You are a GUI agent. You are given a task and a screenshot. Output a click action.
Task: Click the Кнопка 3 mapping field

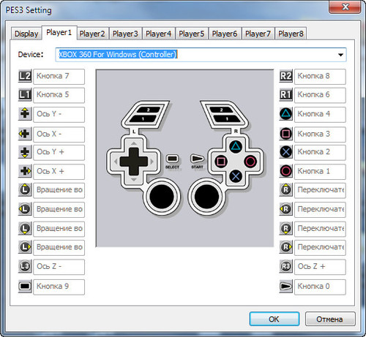click(x=320, y=135)
